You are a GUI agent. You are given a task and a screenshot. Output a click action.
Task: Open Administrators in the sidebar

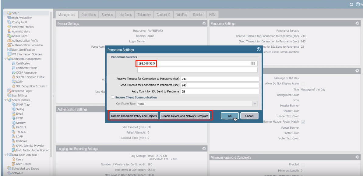click(x=21, y=31)
